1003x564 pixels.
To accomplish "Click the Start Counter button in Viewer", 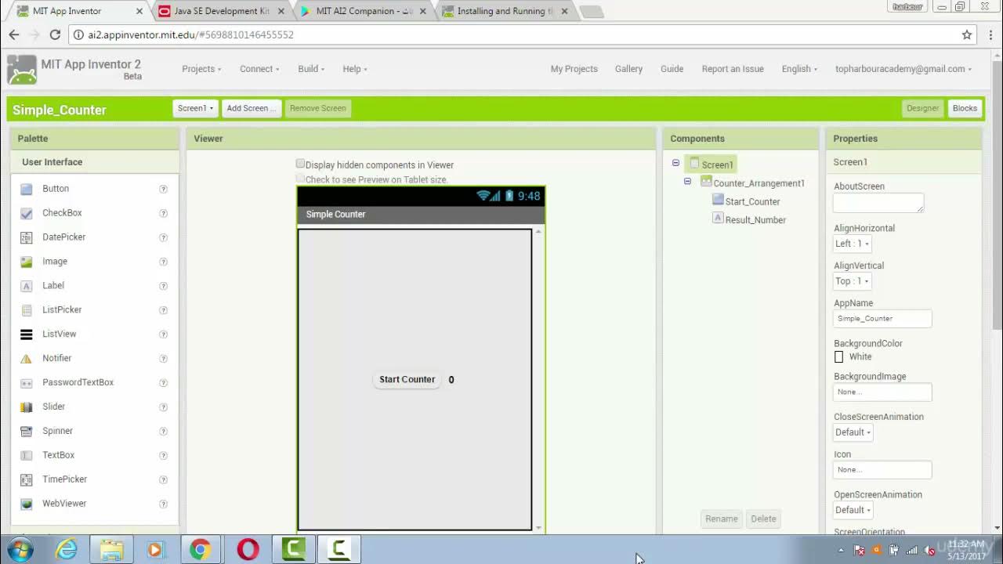I will click(407, 380).
